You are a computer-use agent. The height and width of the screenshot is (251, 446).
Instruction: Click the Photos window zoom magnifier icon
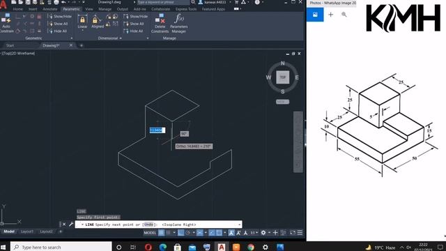pyautogui.click(x=344, y=15)
